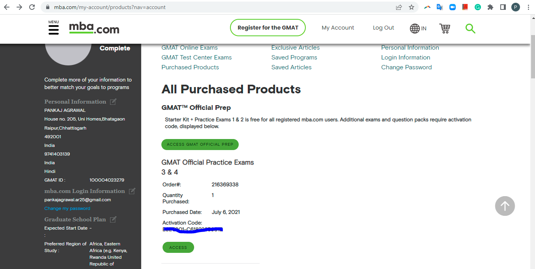This screenshot has width=535, height=269.
Task: Open My Account in top navigation
Action: pyautogui.click(x=338, y=28)
